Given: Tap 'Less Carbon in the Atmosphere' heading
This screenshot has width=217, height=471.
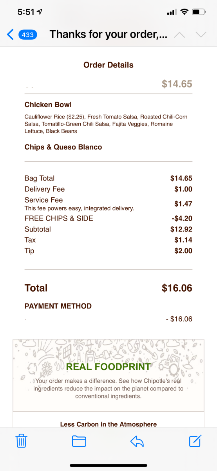Looking at the screenshot, I should (108, 424).
